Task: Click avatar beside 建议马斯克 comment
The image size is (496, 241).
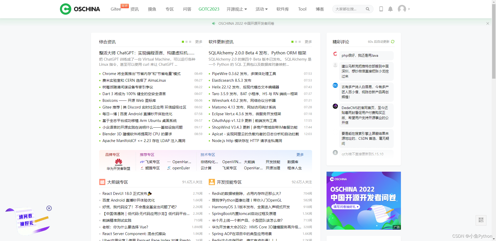Action: tap(335, 65)
